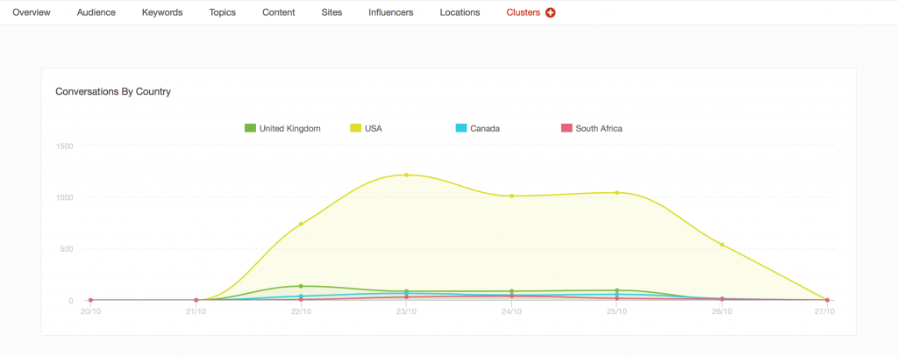The height and width of the screenshot is (357, 898).
Task: Click the USA peak point on 23/10
Action: 406,175
